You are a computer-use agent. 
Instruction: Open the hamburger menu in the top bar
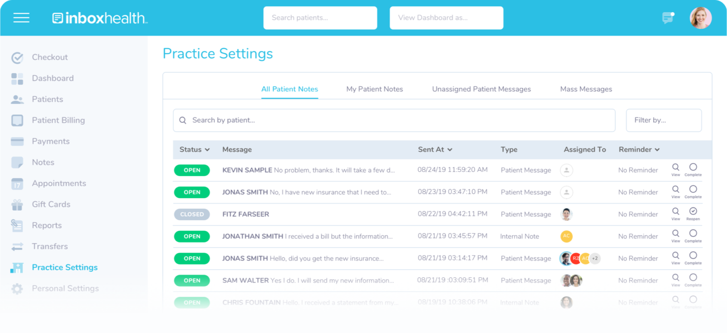(x=21, y=17)
